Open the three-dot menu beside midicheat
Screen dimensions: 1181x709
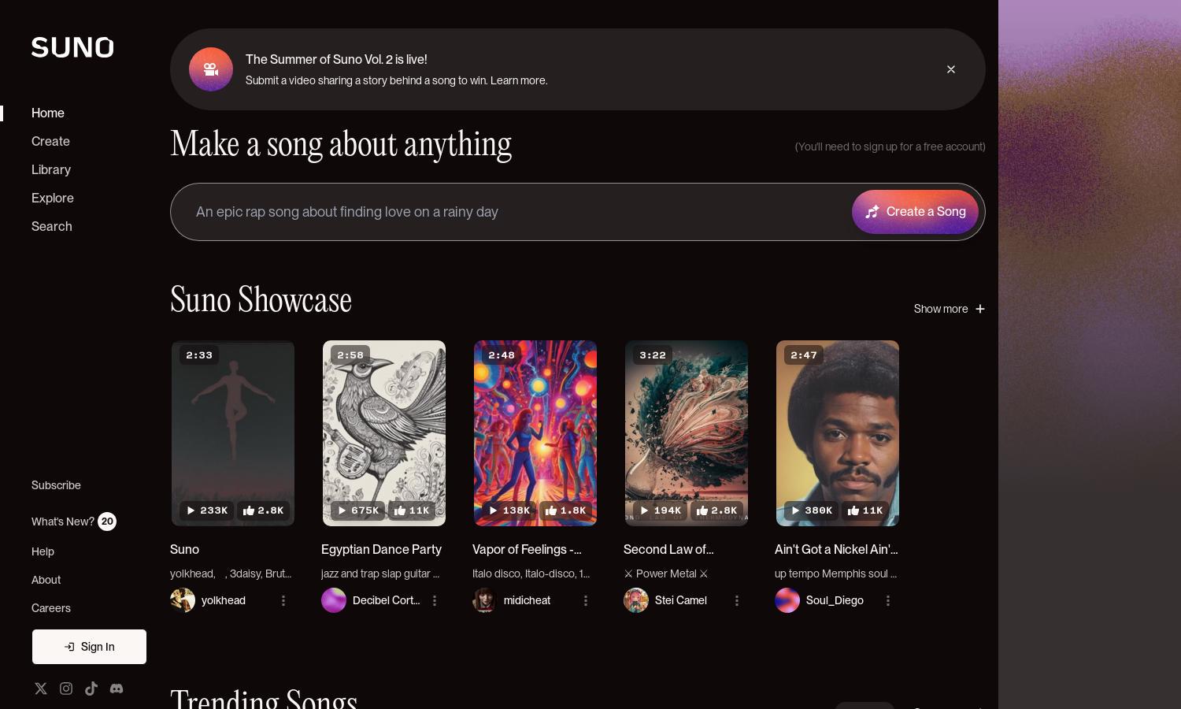click(586, 600)
